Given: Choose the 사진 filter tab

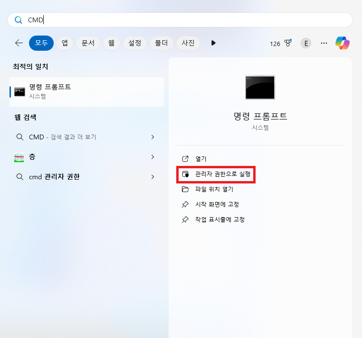Looking at the screenshot, I should [188, 43].
